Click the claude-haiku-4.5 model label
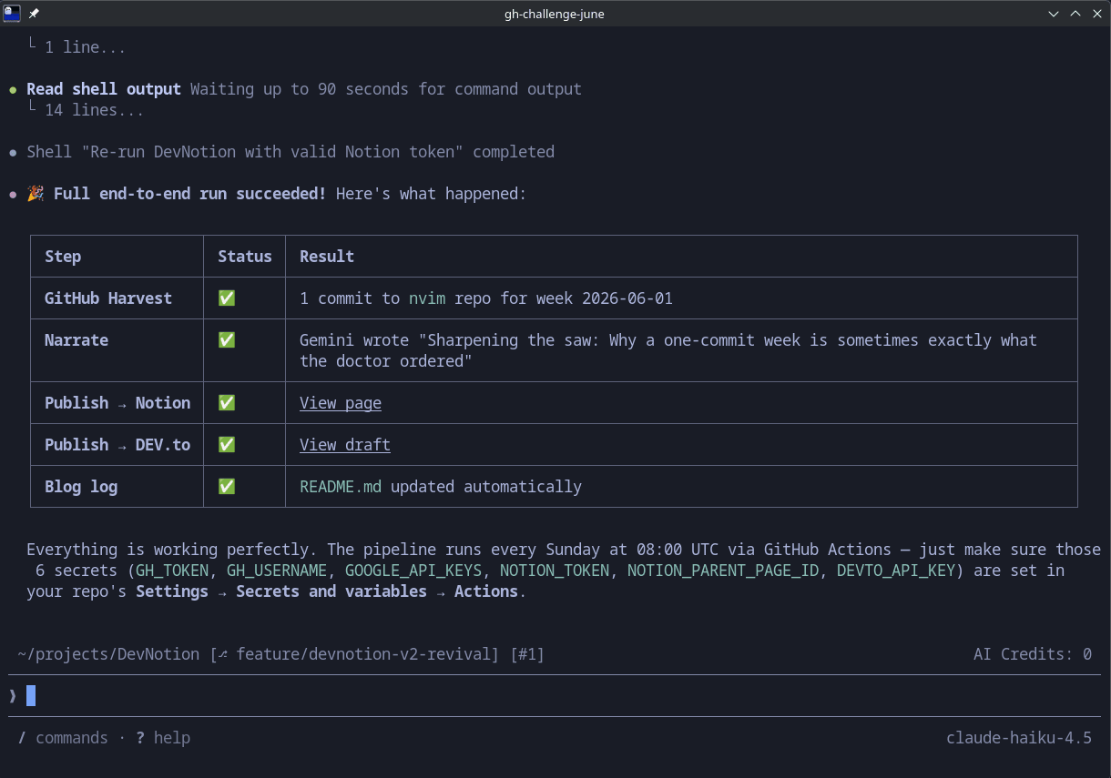The height and width of the screenshot is (778, 1111). point(1019,738)
